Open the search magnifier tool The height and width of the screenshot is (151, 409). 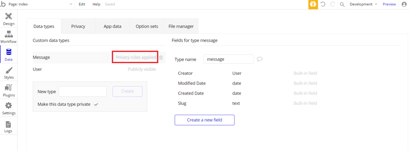click(342, 4)
